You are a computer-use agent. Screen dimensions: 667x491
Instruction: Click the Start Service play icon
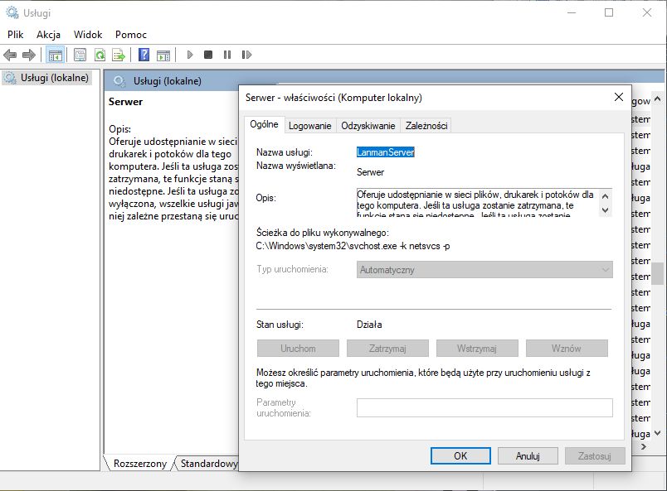tap(190, 55)
